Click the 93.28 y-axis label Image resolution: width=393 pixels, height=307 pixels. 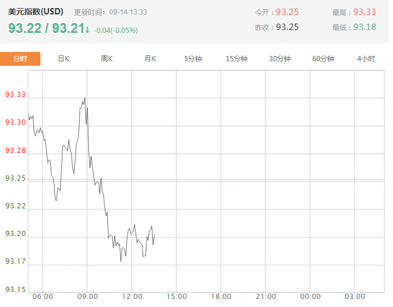point(16,151)
